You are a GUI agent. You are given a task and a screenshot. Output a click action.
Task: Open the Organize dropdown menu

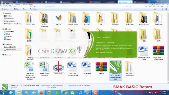[x=6, y=9]
